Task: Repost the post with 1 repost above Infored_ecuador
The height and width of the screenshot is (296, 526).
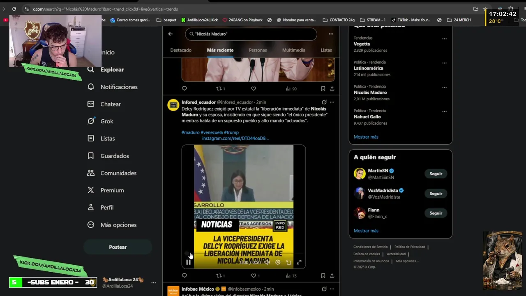Action: tap(220, 88)
